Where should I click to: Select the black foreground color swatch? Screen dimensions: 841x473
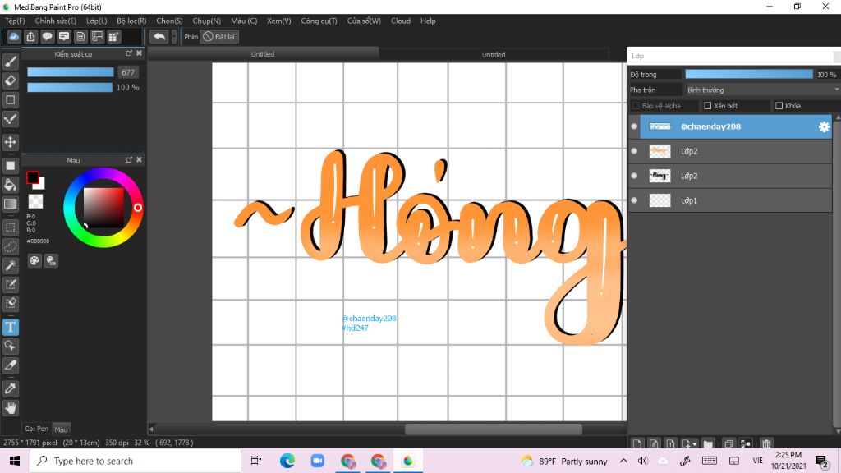(x=32, y=177)
